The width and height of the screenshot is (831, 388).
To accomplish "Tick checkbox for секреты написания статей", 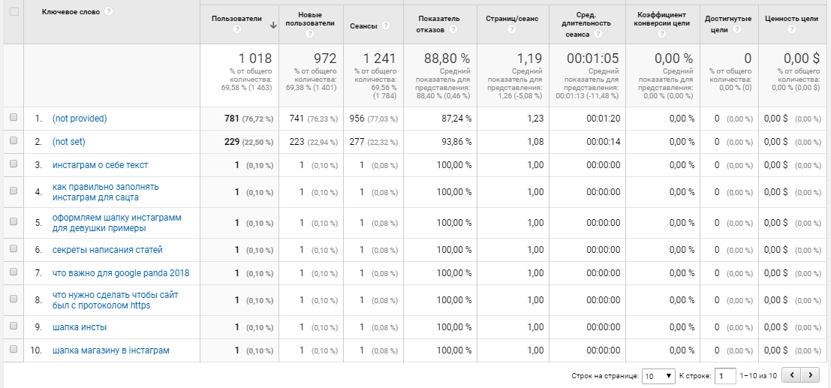I will pos(14,249).
